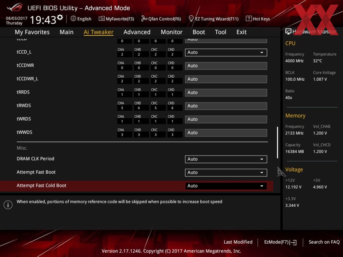Switch to the Boot tab
Screen dimensions: 343x257
coord(199,32)
